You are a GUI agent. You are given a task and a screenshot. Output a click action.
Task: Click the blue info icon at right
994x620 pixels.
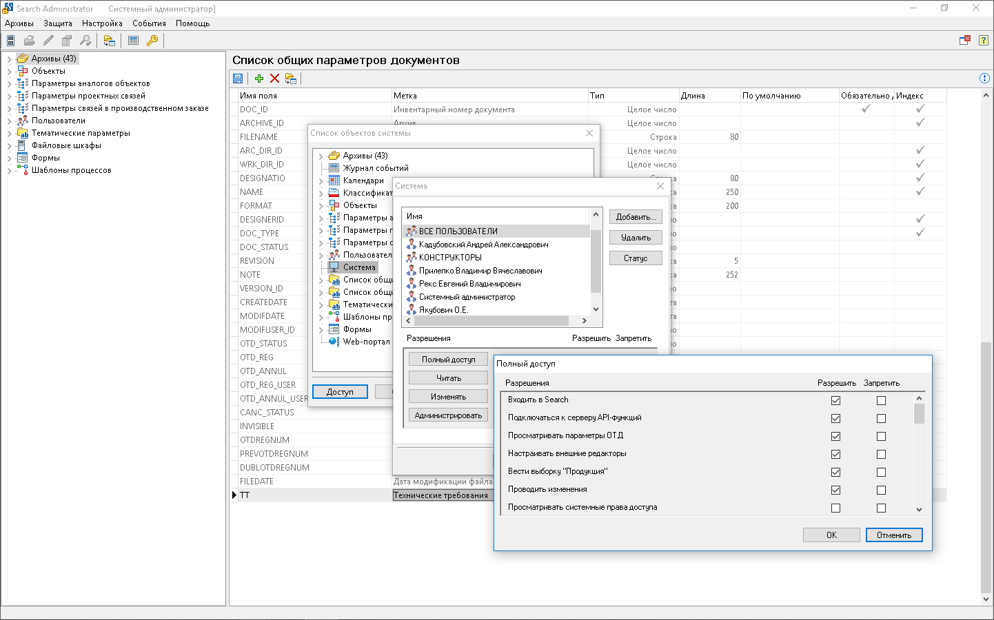tap(984, 78)
